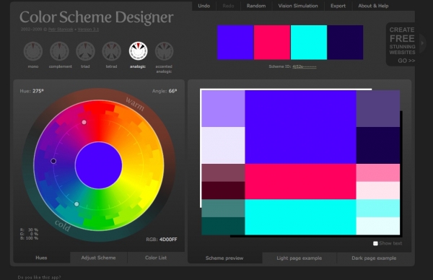433x280 pixels.
Task: Click the dark primary hue handle on the wheel
Action: 53,161
